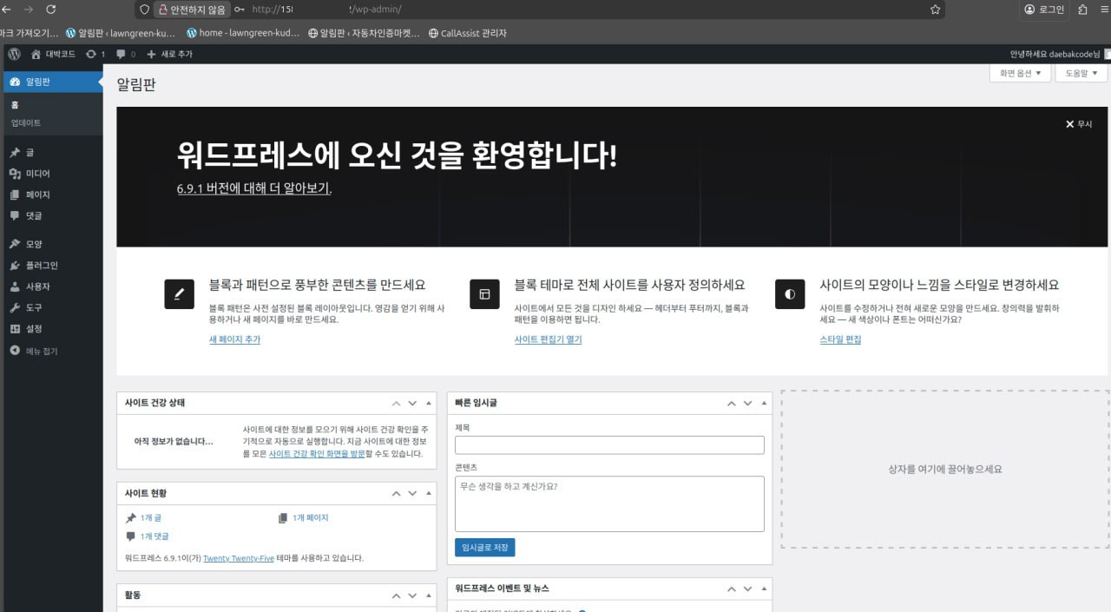Screen dimensions: 1111x612
Task: Open the 새 페이지 추가 link
Action: point(234,339)
